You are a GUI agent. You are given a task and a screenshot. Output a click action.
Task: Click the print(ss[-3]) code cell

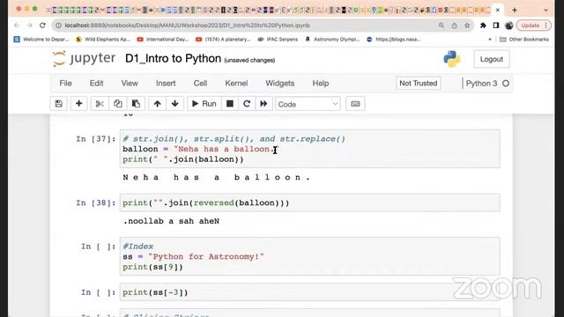tap(309, 292)
